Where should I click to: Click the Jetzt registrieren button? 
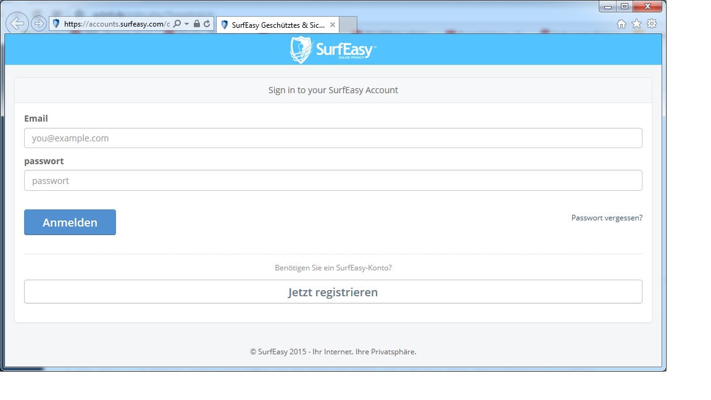pyautogui.click(x=333, y=292)
